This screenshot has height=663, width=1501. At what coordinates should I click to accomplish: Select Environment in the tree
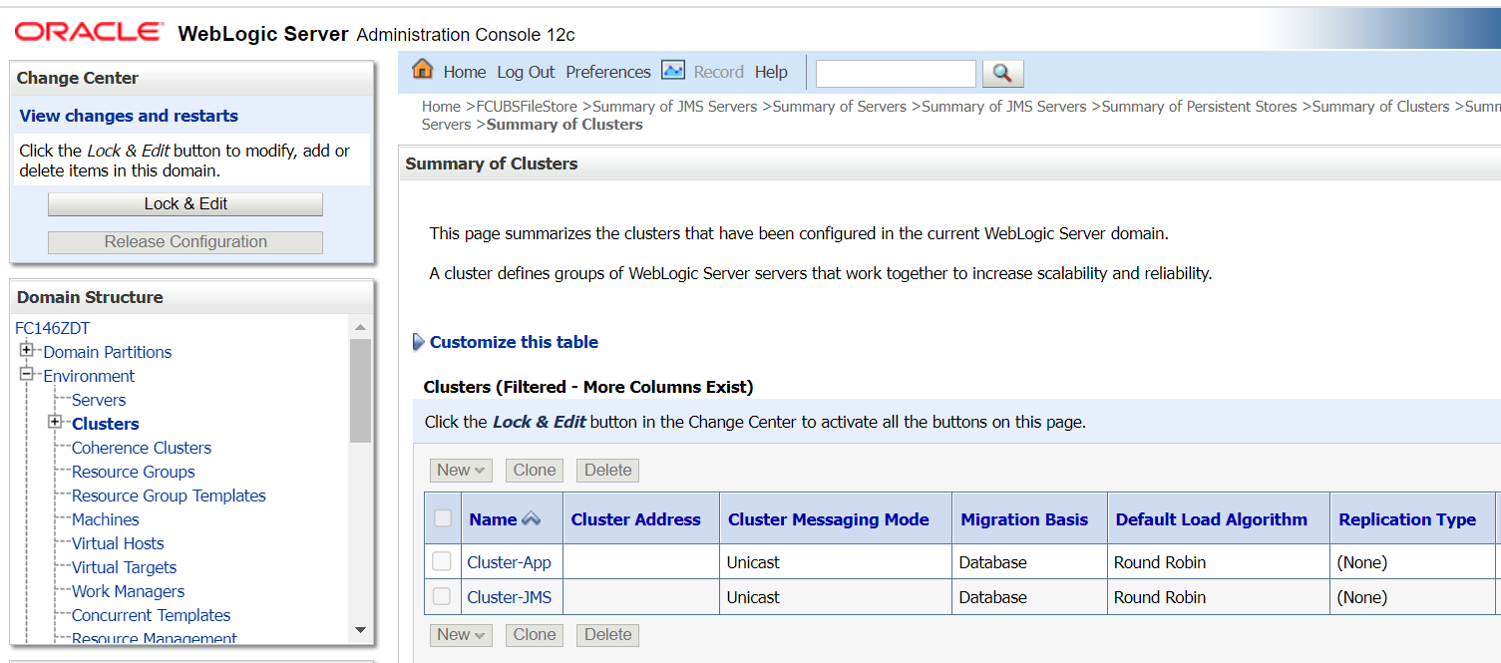coord(89,376)
